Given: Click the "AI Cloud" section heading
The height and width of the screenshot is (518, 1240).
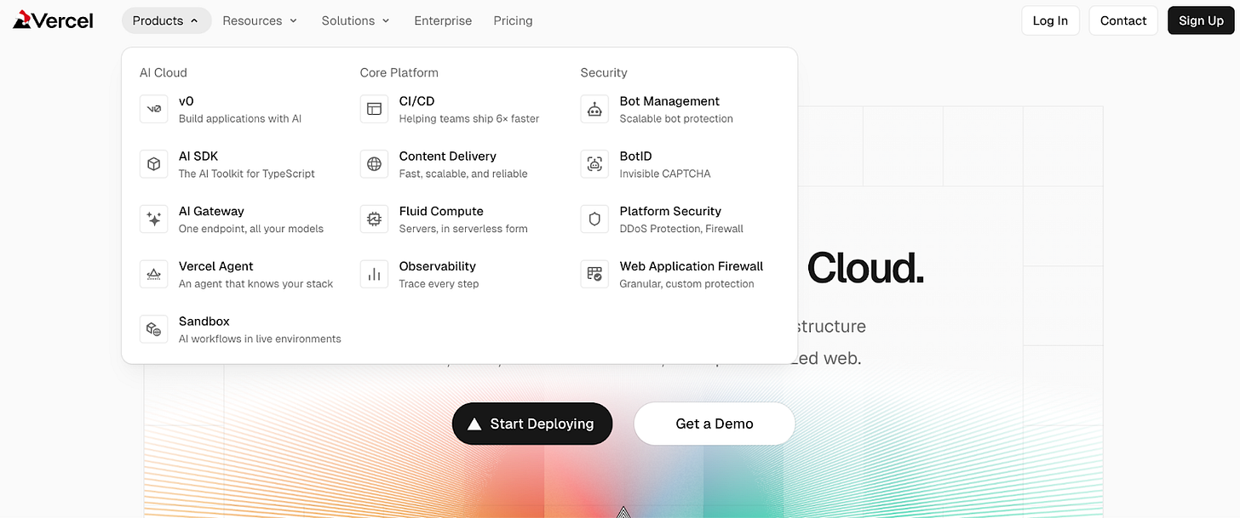Looking at the screenshot, I should point(164,72).
